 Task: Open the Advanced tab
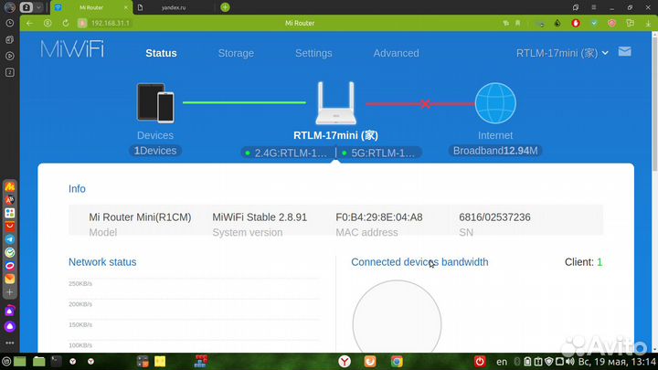(x=396, y=53)
